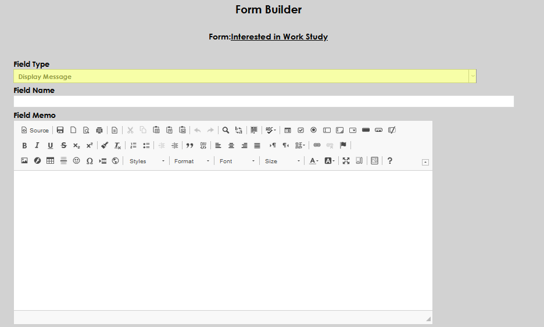Click Paste from Word icon
544x327 pixels.
[x=182, y=130]
